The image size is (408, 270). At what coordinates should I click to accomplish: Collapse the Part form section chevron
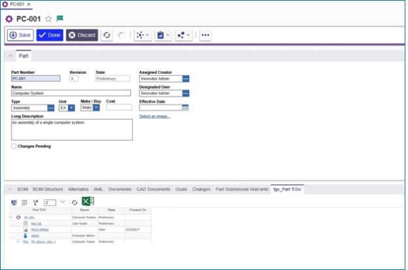click(10, 56)
